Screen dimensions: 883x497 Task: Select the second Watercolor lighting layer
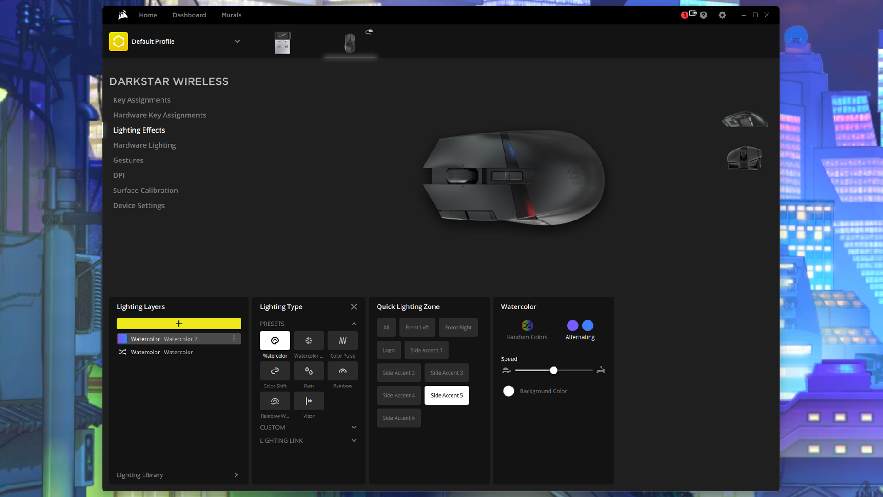point(179,352)
